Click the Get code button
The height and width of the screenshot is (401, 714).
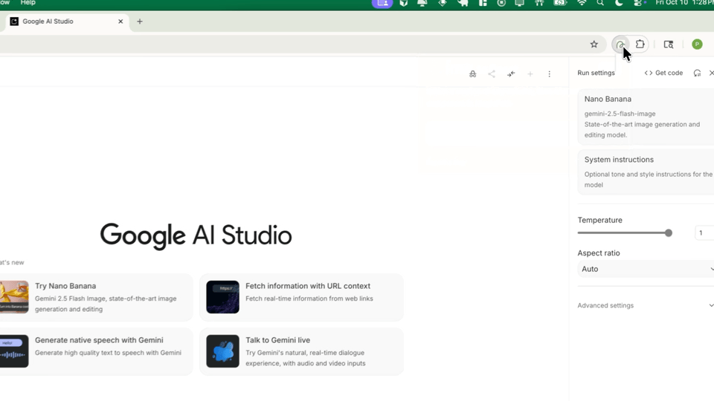click(x=663, y=73)
